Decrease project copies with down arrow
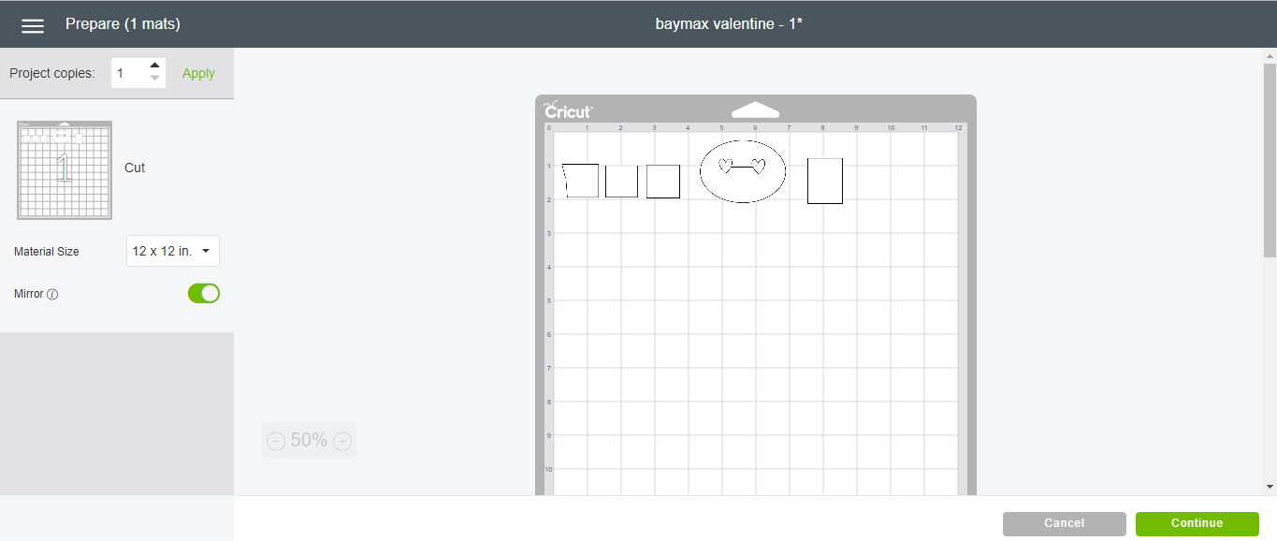 155,79
